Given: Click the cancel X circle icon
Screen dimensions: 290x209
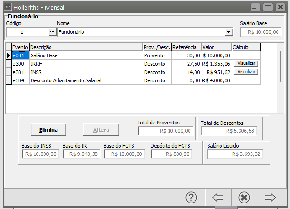Looking at the screenshot, I should pos(244,197).
